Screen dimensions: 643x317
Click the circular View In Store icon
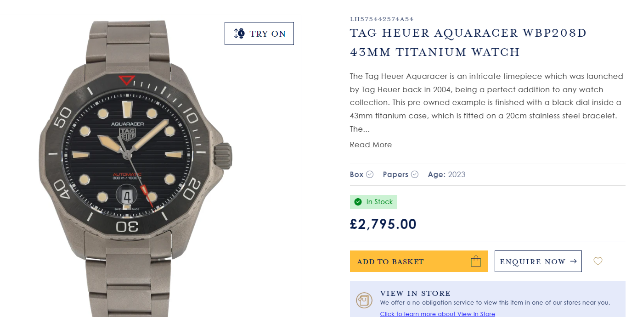pyautogui.click(x=364, y=300)
